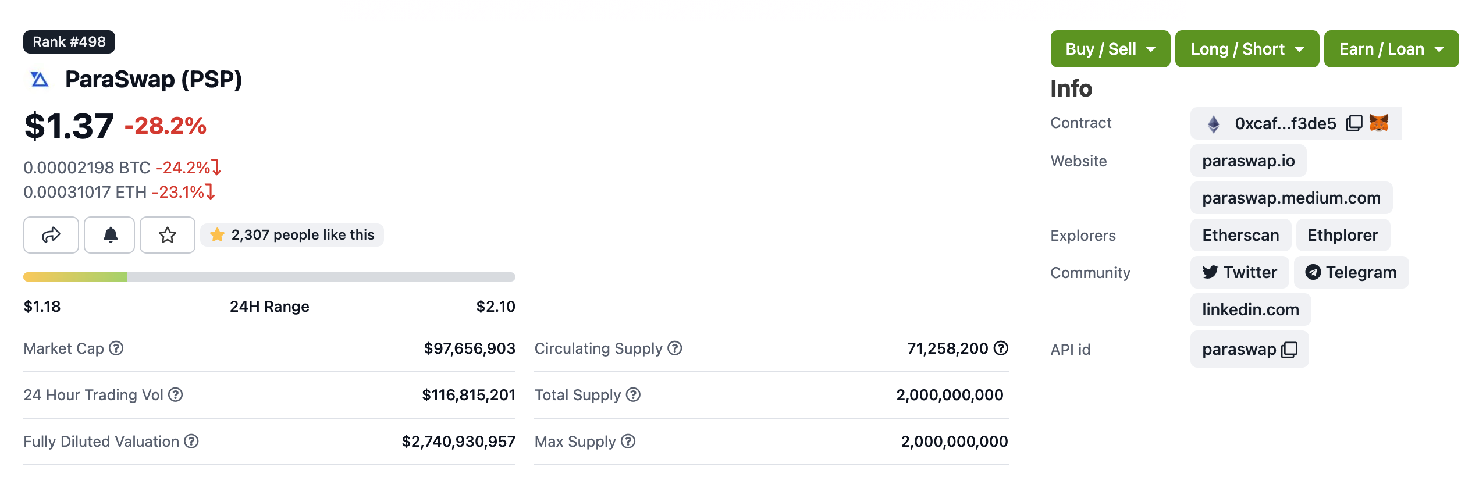The image size is (1479, 477).
Task: Toggle the favorite star for ParaSwap
Action: [168, 235]
